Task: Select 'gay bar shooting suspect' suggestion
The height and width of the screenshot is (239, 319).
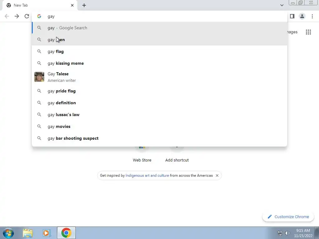Action: pyautogui.click(x=159, y=138)
